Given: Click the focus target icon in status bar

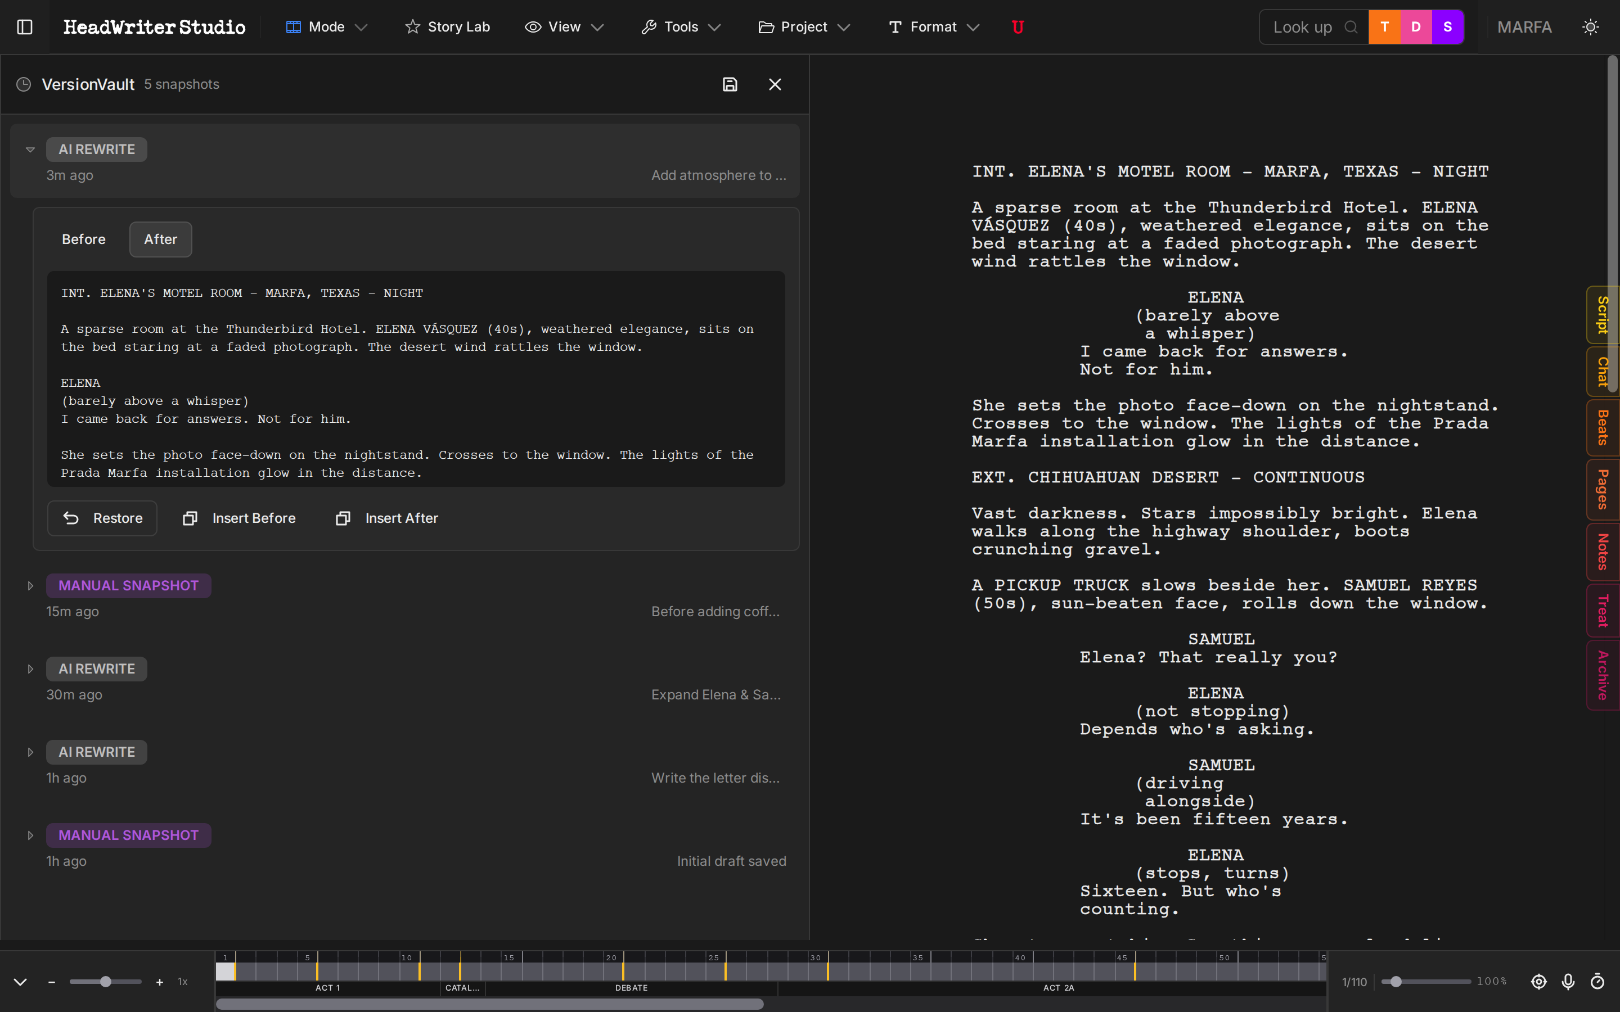Looking at the screenshot, I should click(x=1538, y=981).
